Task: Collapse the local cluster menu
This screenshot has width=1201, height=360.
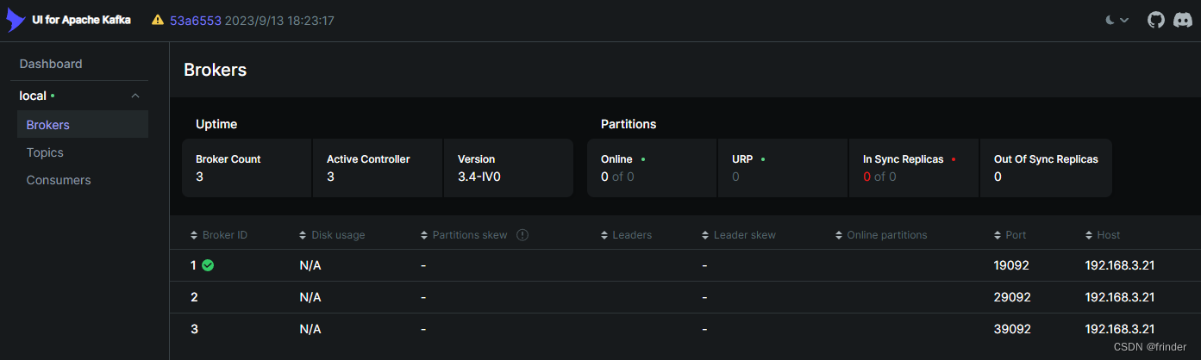Action: click(135, 96)
